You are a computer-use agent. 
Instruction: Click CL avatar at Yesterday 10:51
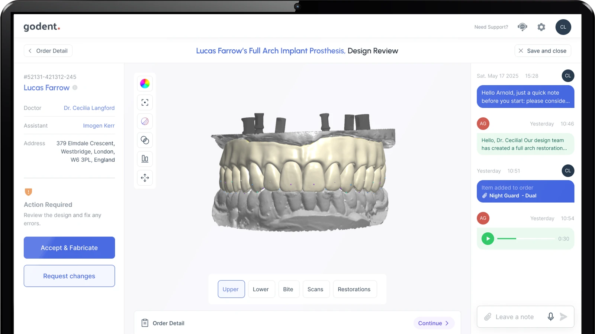pos(568,171)
